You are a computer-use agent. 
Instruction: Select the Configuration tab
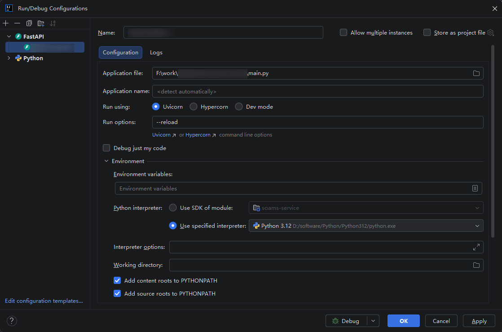pos(120,53)
